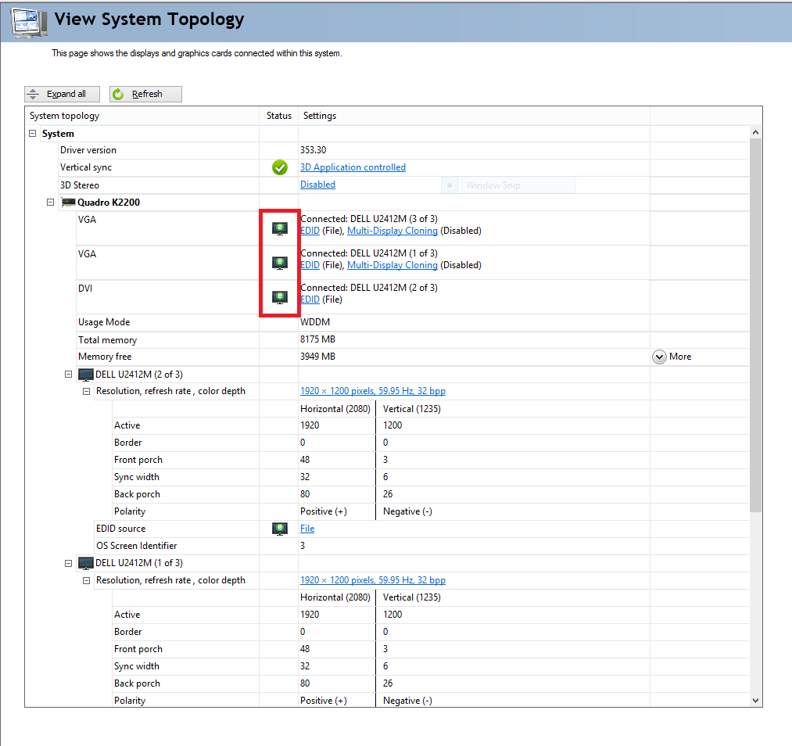Click the EDID source status icon

tap(279, 529)
